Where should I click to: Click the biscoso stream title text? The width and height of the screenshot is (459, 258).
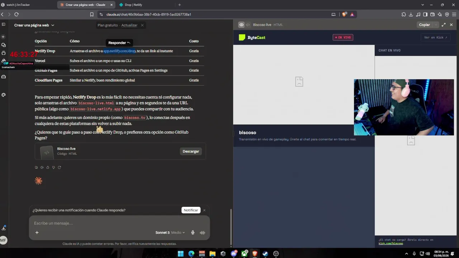point(247,133)
